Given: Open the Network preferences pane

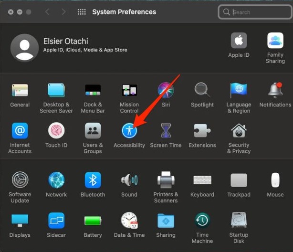Looking at the screenshot, I should pyautogui.click(x=56, y=180).
